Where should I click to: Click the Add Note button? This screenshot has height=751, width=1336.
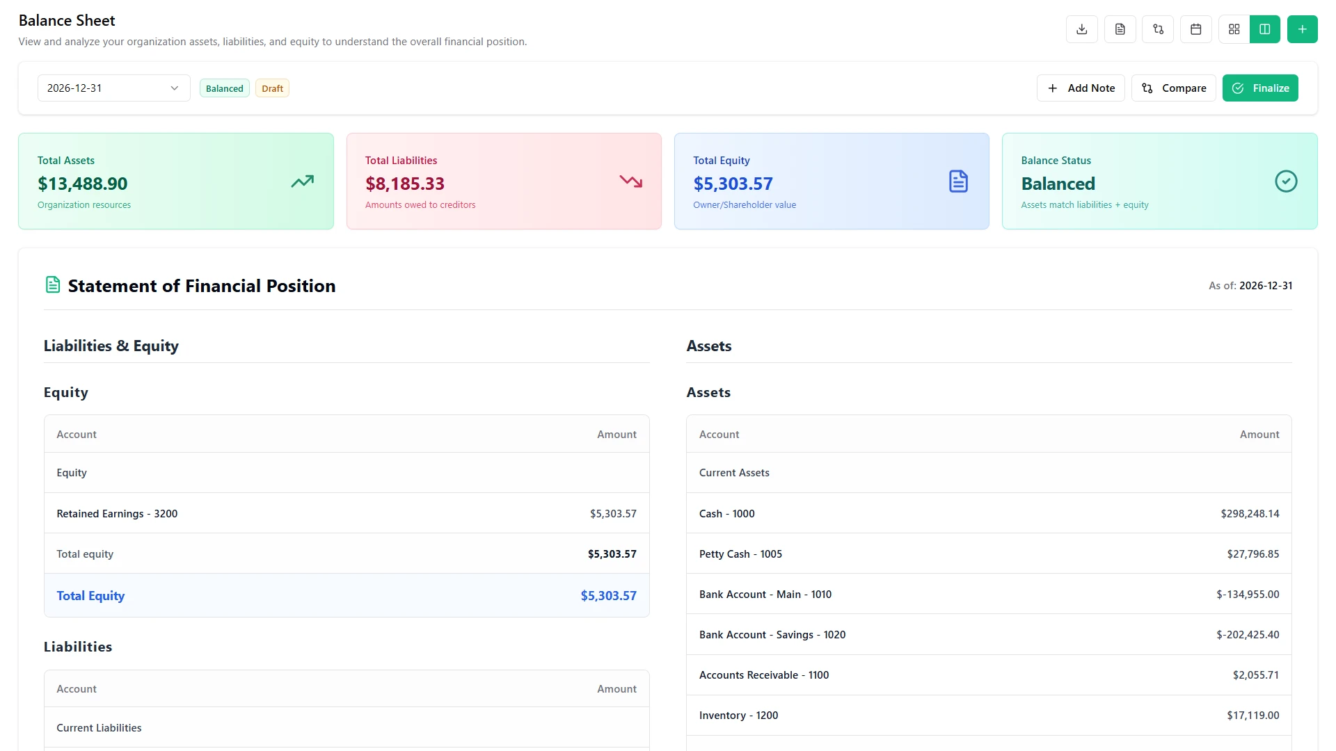[x=1081, y=88]
